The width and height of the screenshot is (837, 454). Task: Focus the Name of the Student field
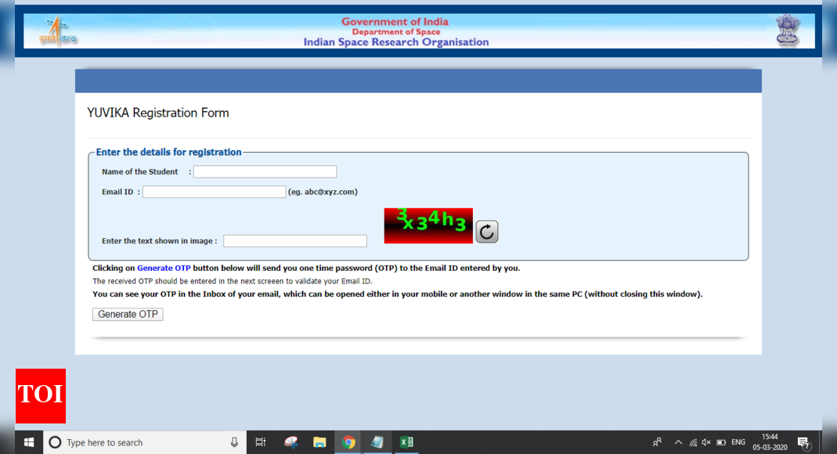pos(265,171)
